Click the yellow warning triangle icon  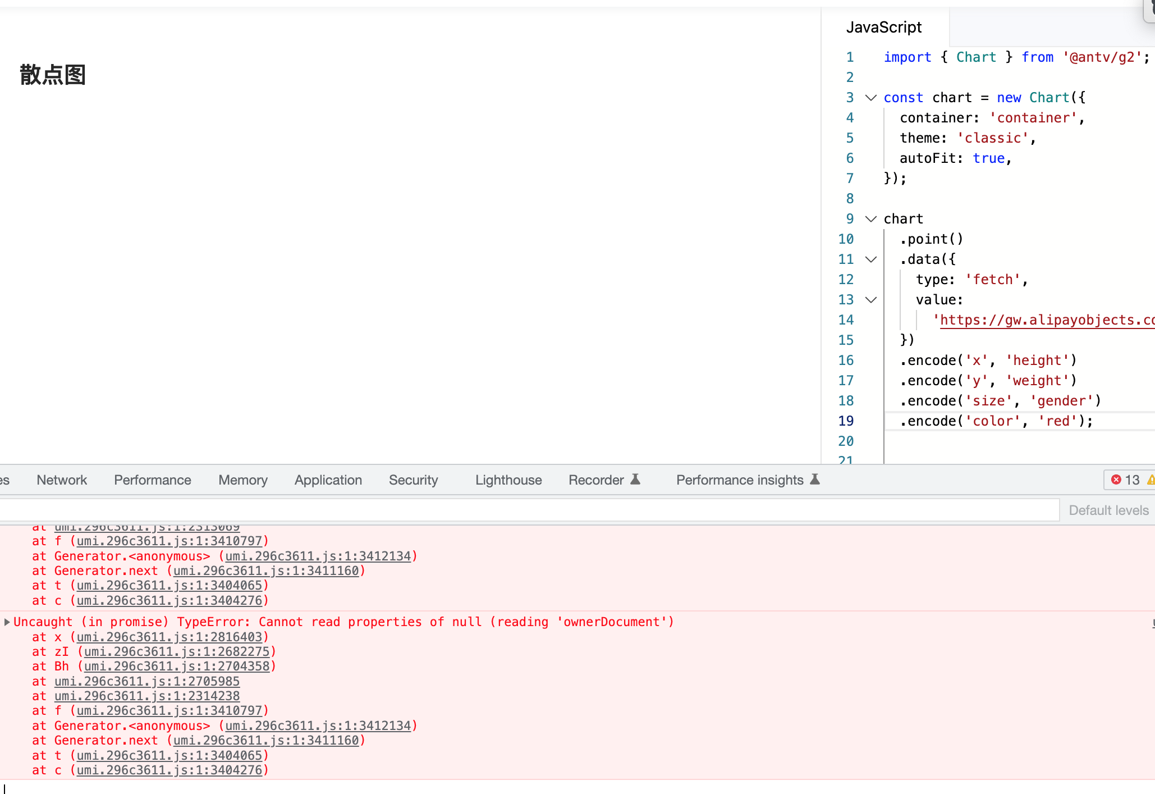[1151, 480]
